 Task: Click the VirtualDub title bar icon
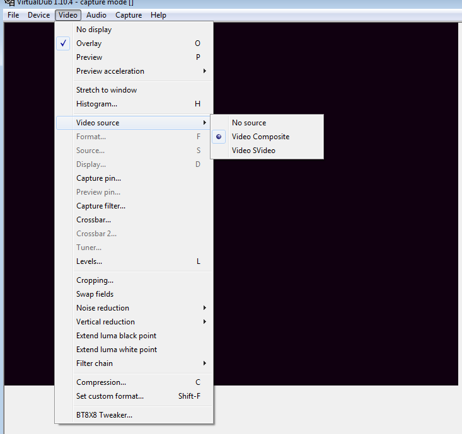coord(9,3)
